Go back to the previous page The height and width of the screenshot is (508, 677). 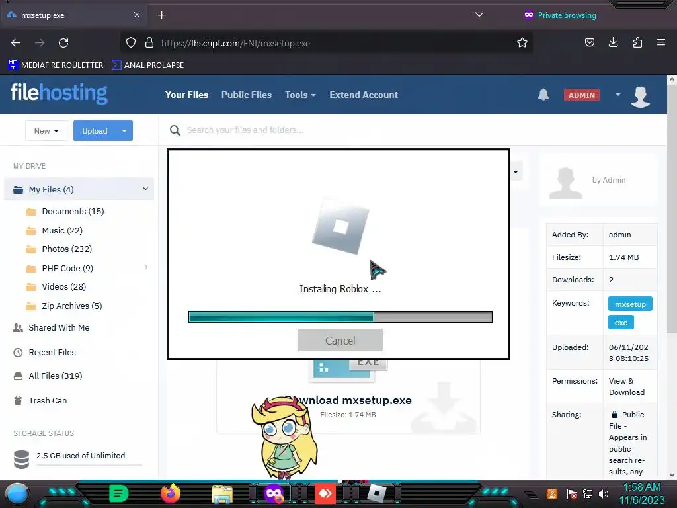pos(16,43)
